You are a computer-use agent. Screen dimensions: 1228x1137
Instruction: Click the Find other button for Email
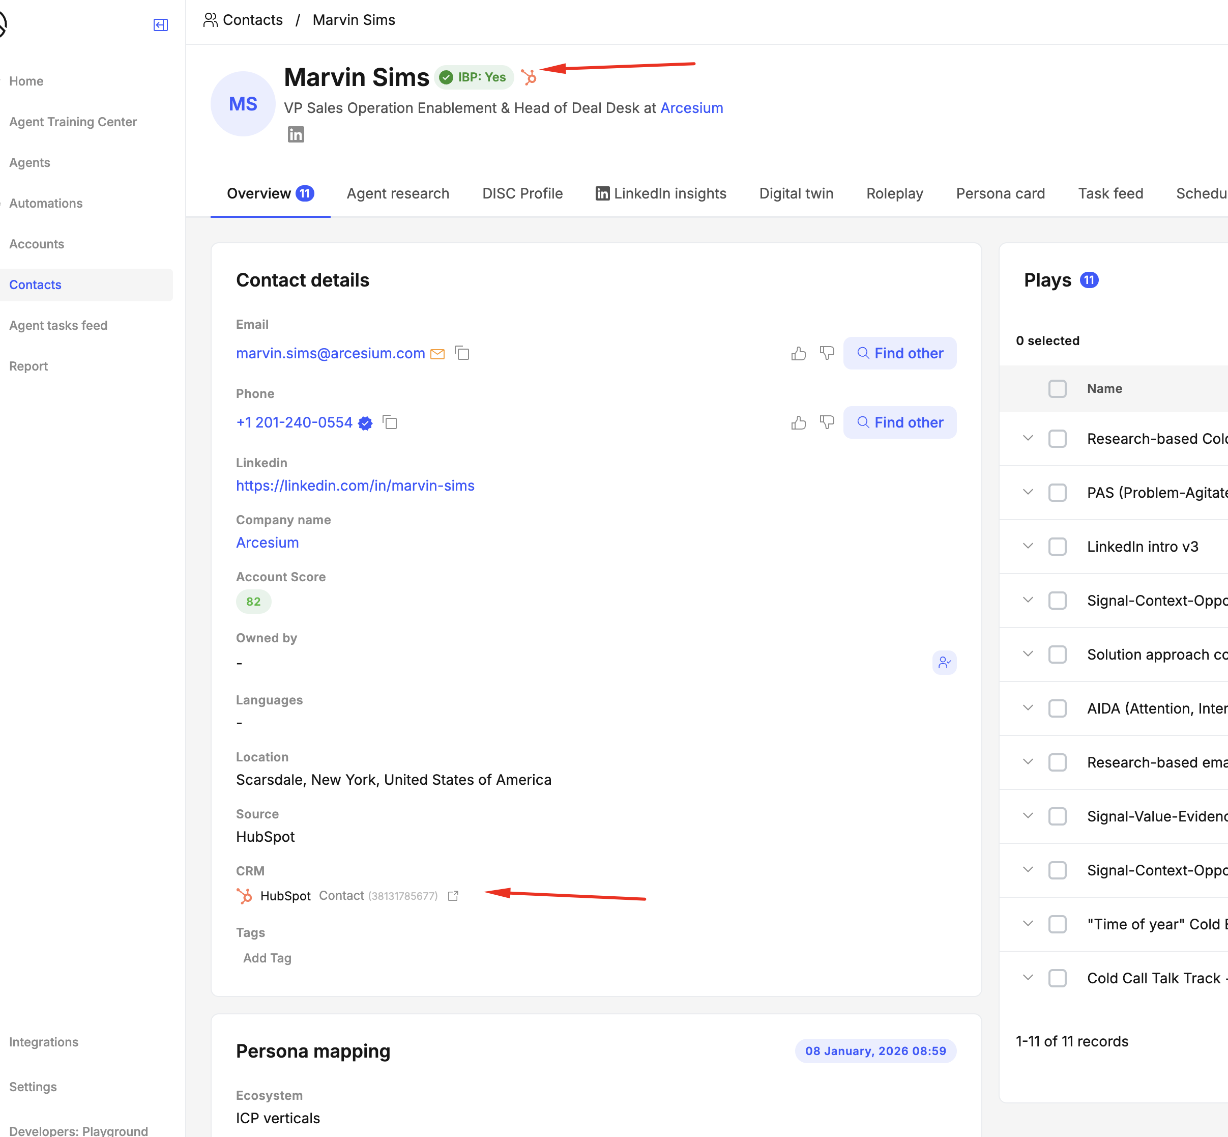click(899, 353)
